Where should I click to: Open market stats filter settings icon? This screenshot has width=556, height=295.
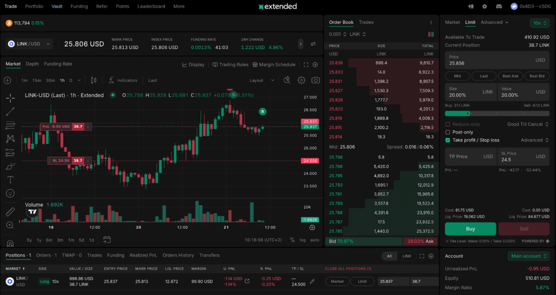coord(313,44)
